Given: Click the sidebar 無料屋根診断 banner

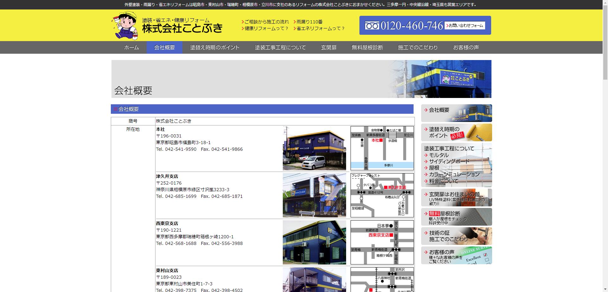Looking at the screenshot, I should tap(456, 217).
